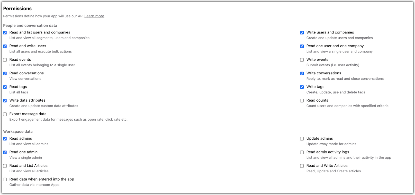
Task: Select Read admin activity logs checkbox
Action: (302, 152)
